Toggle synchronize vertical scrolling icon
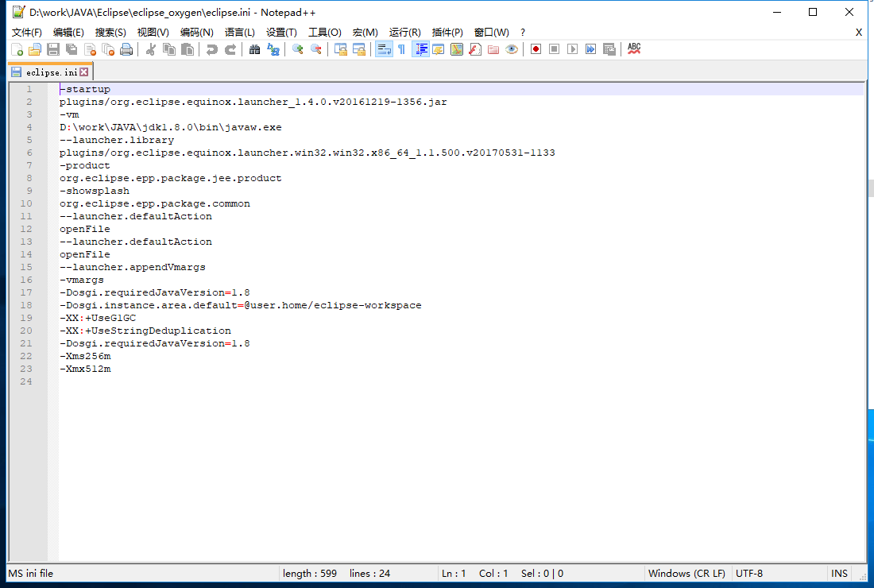This screenshot has height=588, width=874. [x=341, y=49]
